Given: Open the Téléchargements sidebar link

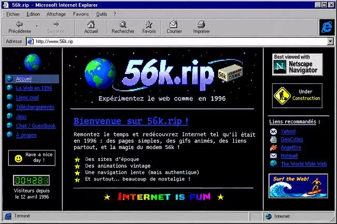Looking at the screenshot, I should pos(35,107).
